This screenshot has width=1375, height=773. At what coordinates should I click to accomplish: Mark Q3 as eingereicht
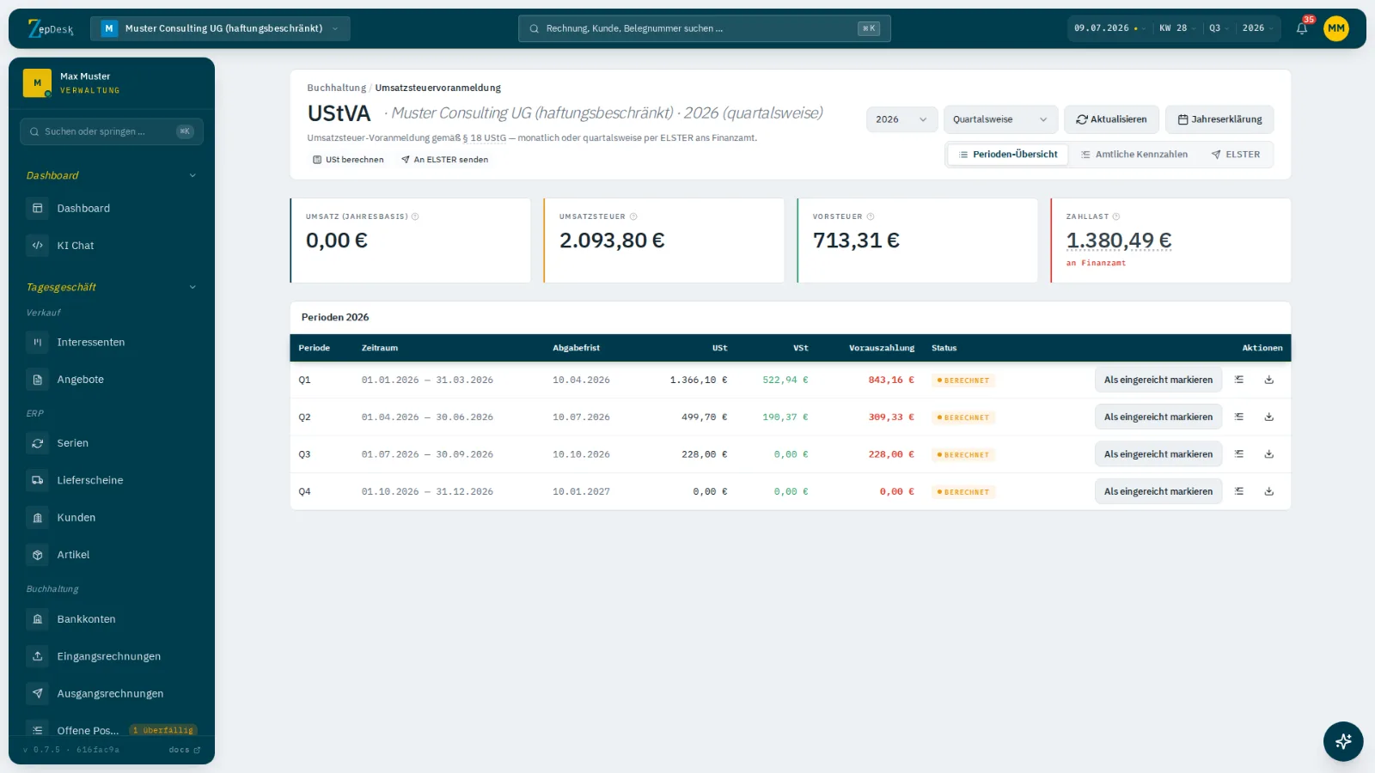(x=1158, y=454)
